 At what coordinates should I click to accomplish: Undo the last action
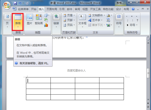click(20, 3)
